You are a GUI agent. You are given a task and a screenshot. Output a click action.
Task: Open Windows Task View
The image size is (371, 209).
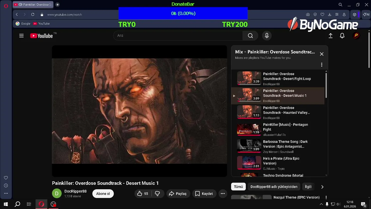click(x=29, y=204)
